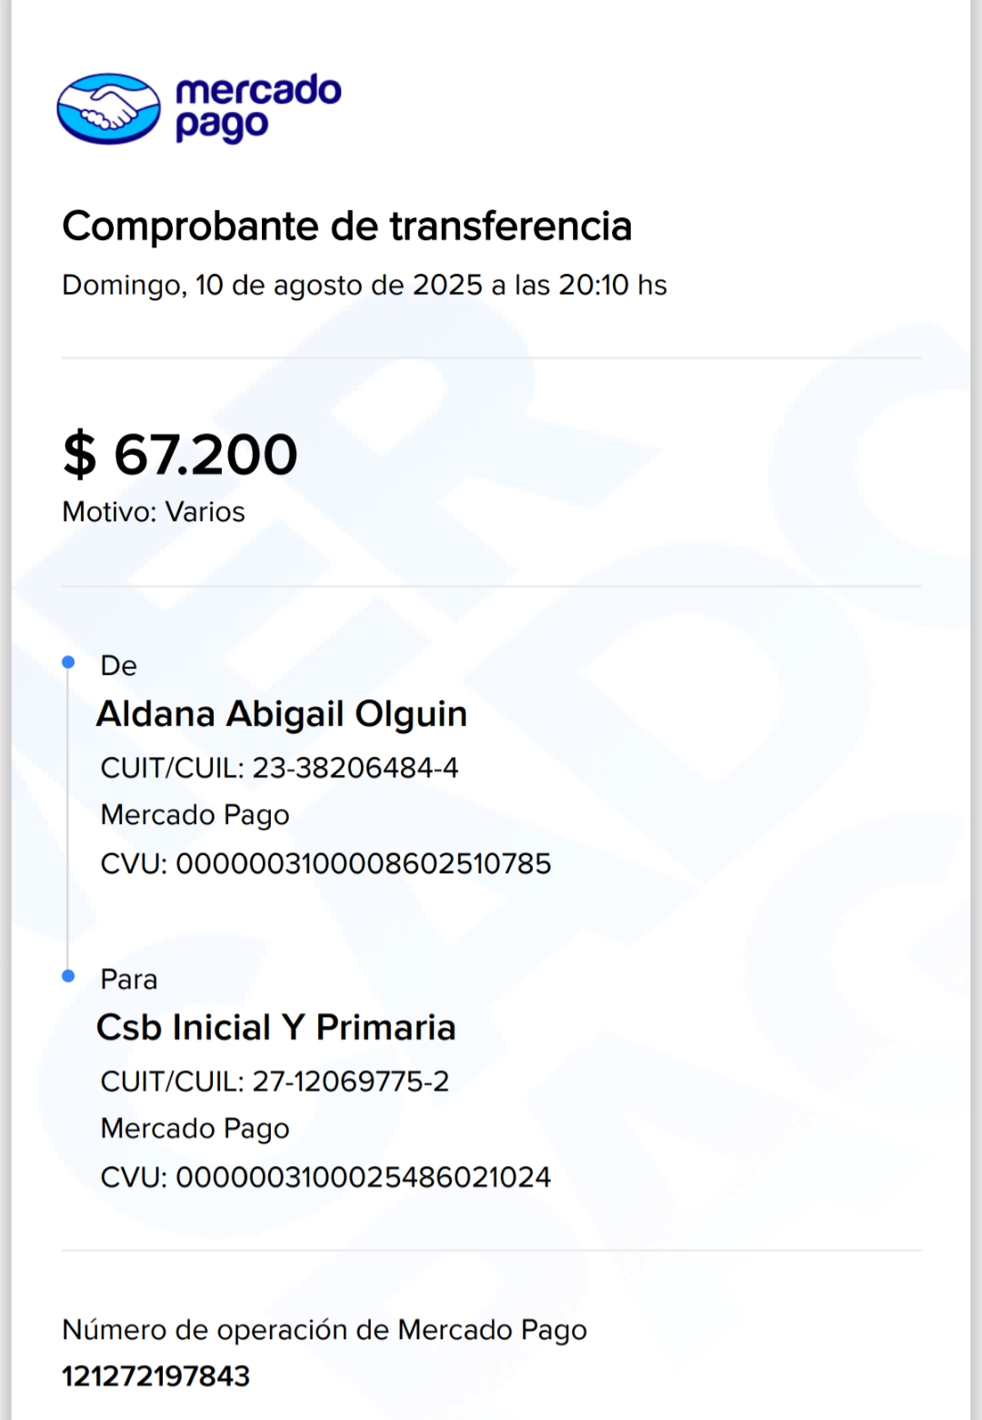This screenshot has height=1420, width=982.
Task: Select operation number 121272197843
Action: coord(155,1376)
